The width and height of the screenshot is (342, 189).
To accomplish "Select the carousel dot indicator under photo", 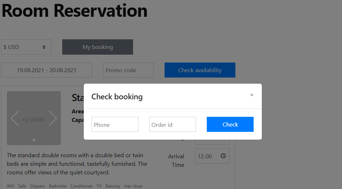I will tap(34, 140).
